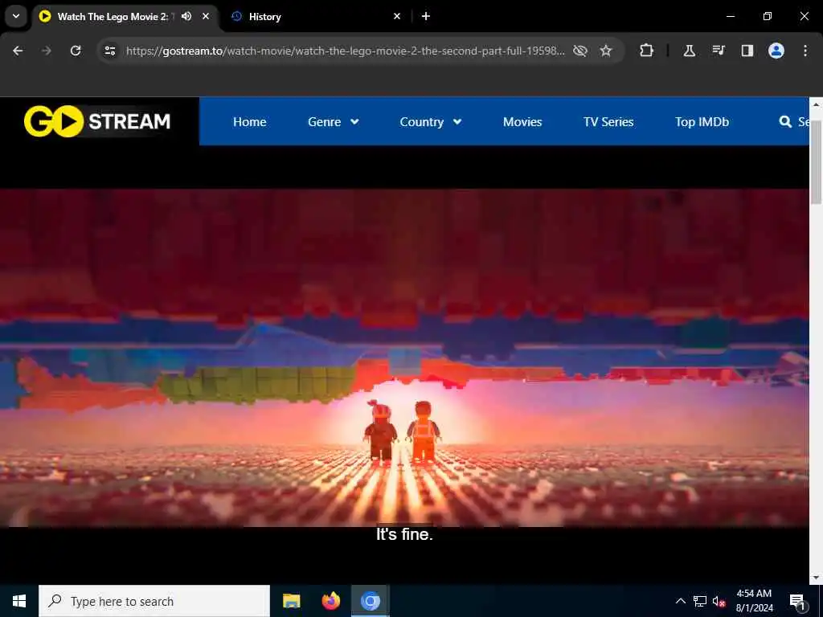823x617 pixels.
Task: Expand the Genre dropdown menu
Action: [334, 122]
